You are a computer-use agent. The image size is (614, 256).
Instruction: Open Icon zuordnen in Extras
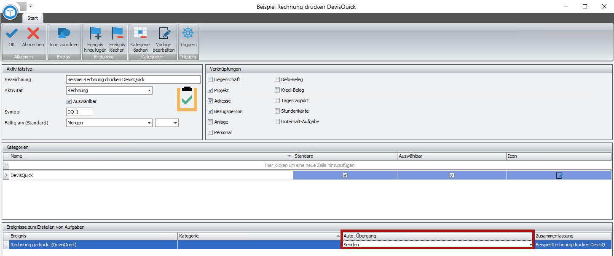(64, 38)
